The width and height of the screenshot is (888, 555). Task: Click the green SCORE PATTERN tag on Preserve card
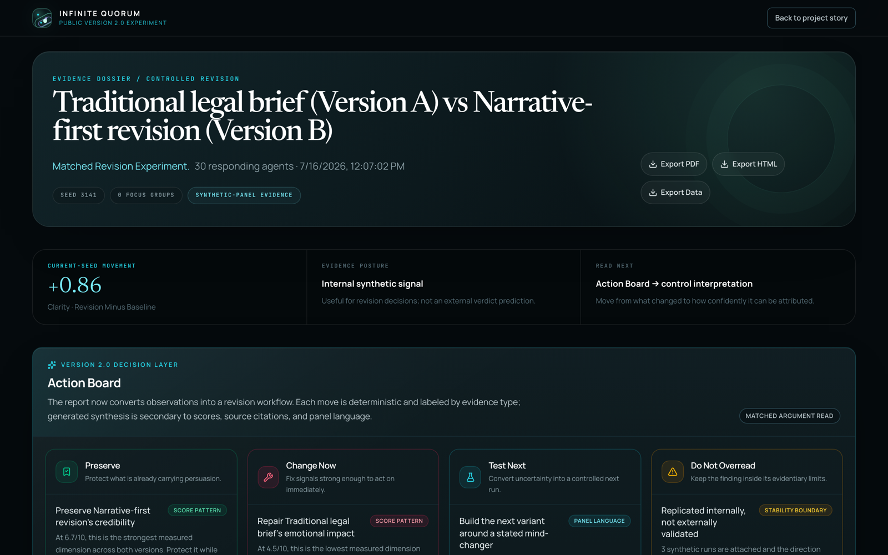pos(197,510)
